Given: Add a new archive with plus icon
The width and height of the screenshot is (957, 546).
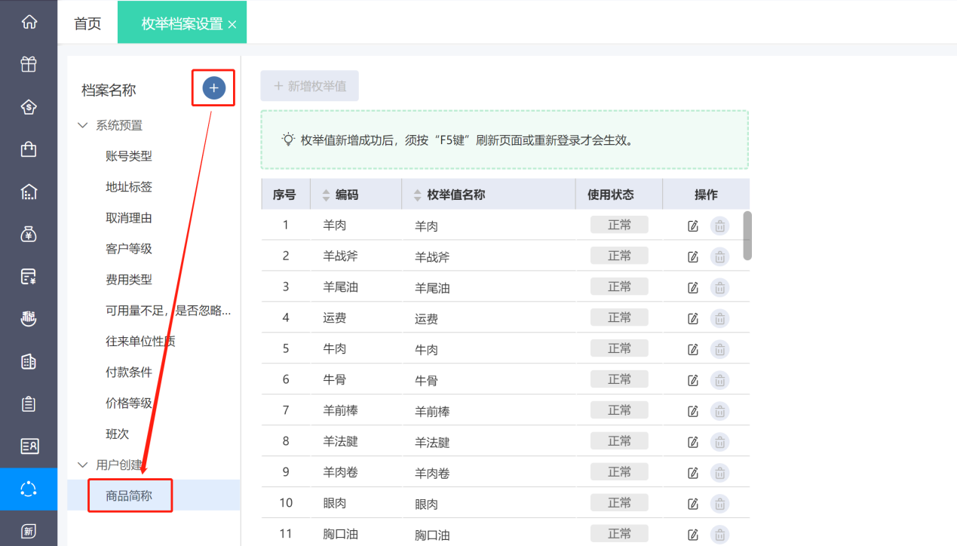Looking at the screenshot, I should point(213,88).
